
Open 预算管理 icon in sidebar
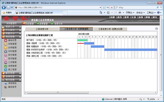point(6,44)
